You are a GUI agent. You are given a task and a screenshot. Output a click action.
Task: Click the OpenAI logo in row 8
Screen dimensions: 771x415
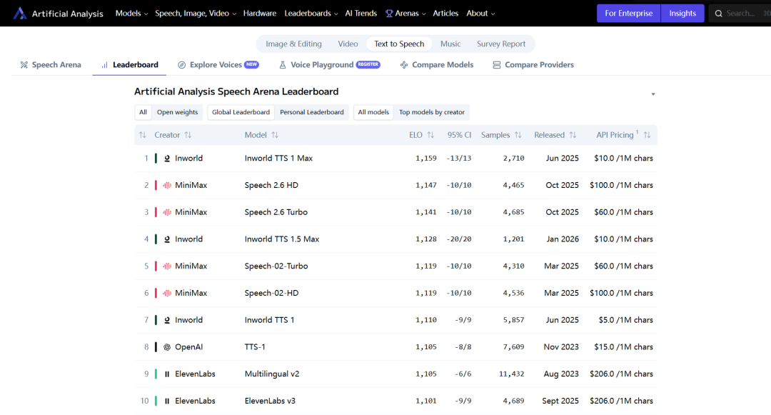[167, 347]
